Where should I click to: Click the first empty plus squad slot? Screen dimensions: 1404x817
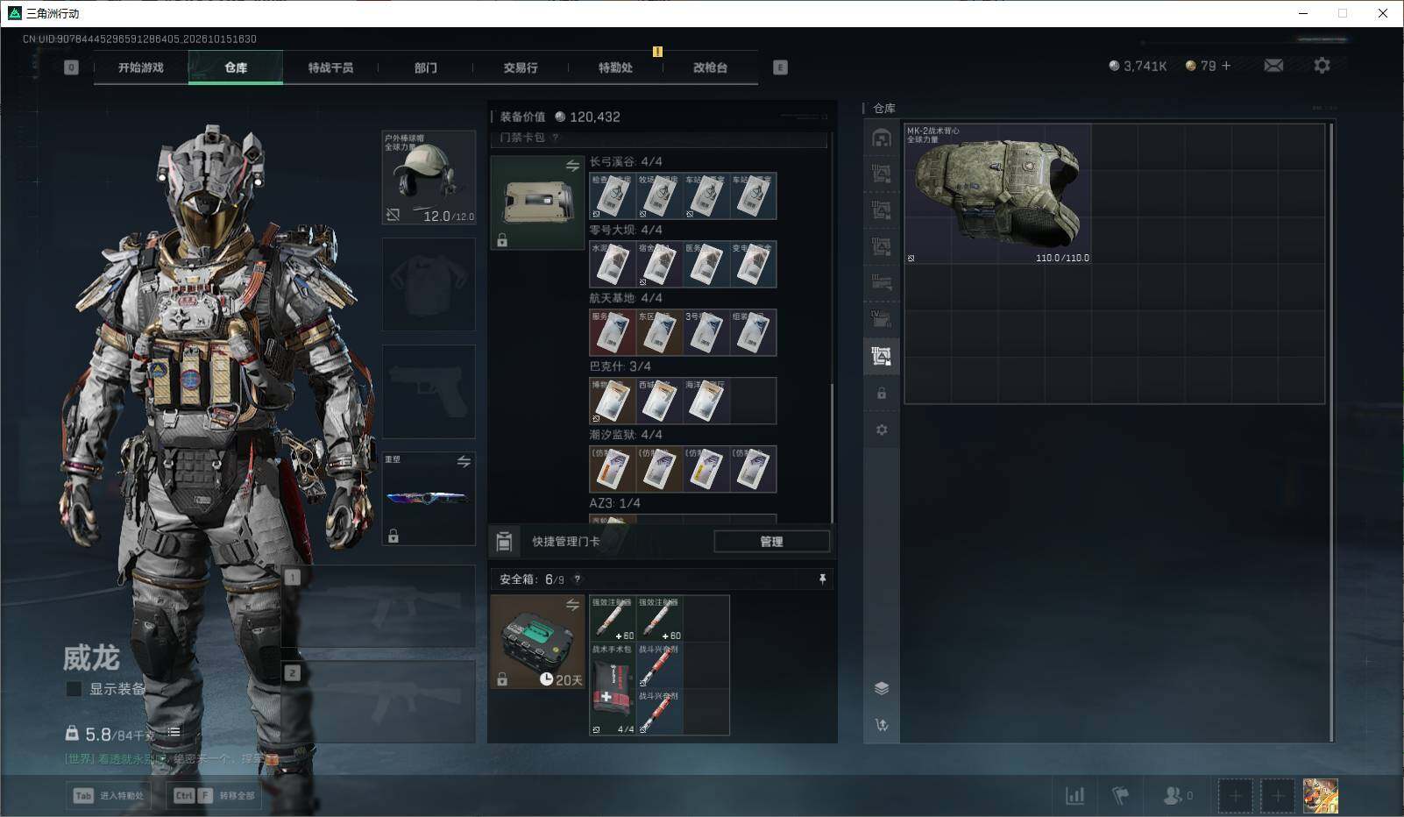coord(1235,796)
